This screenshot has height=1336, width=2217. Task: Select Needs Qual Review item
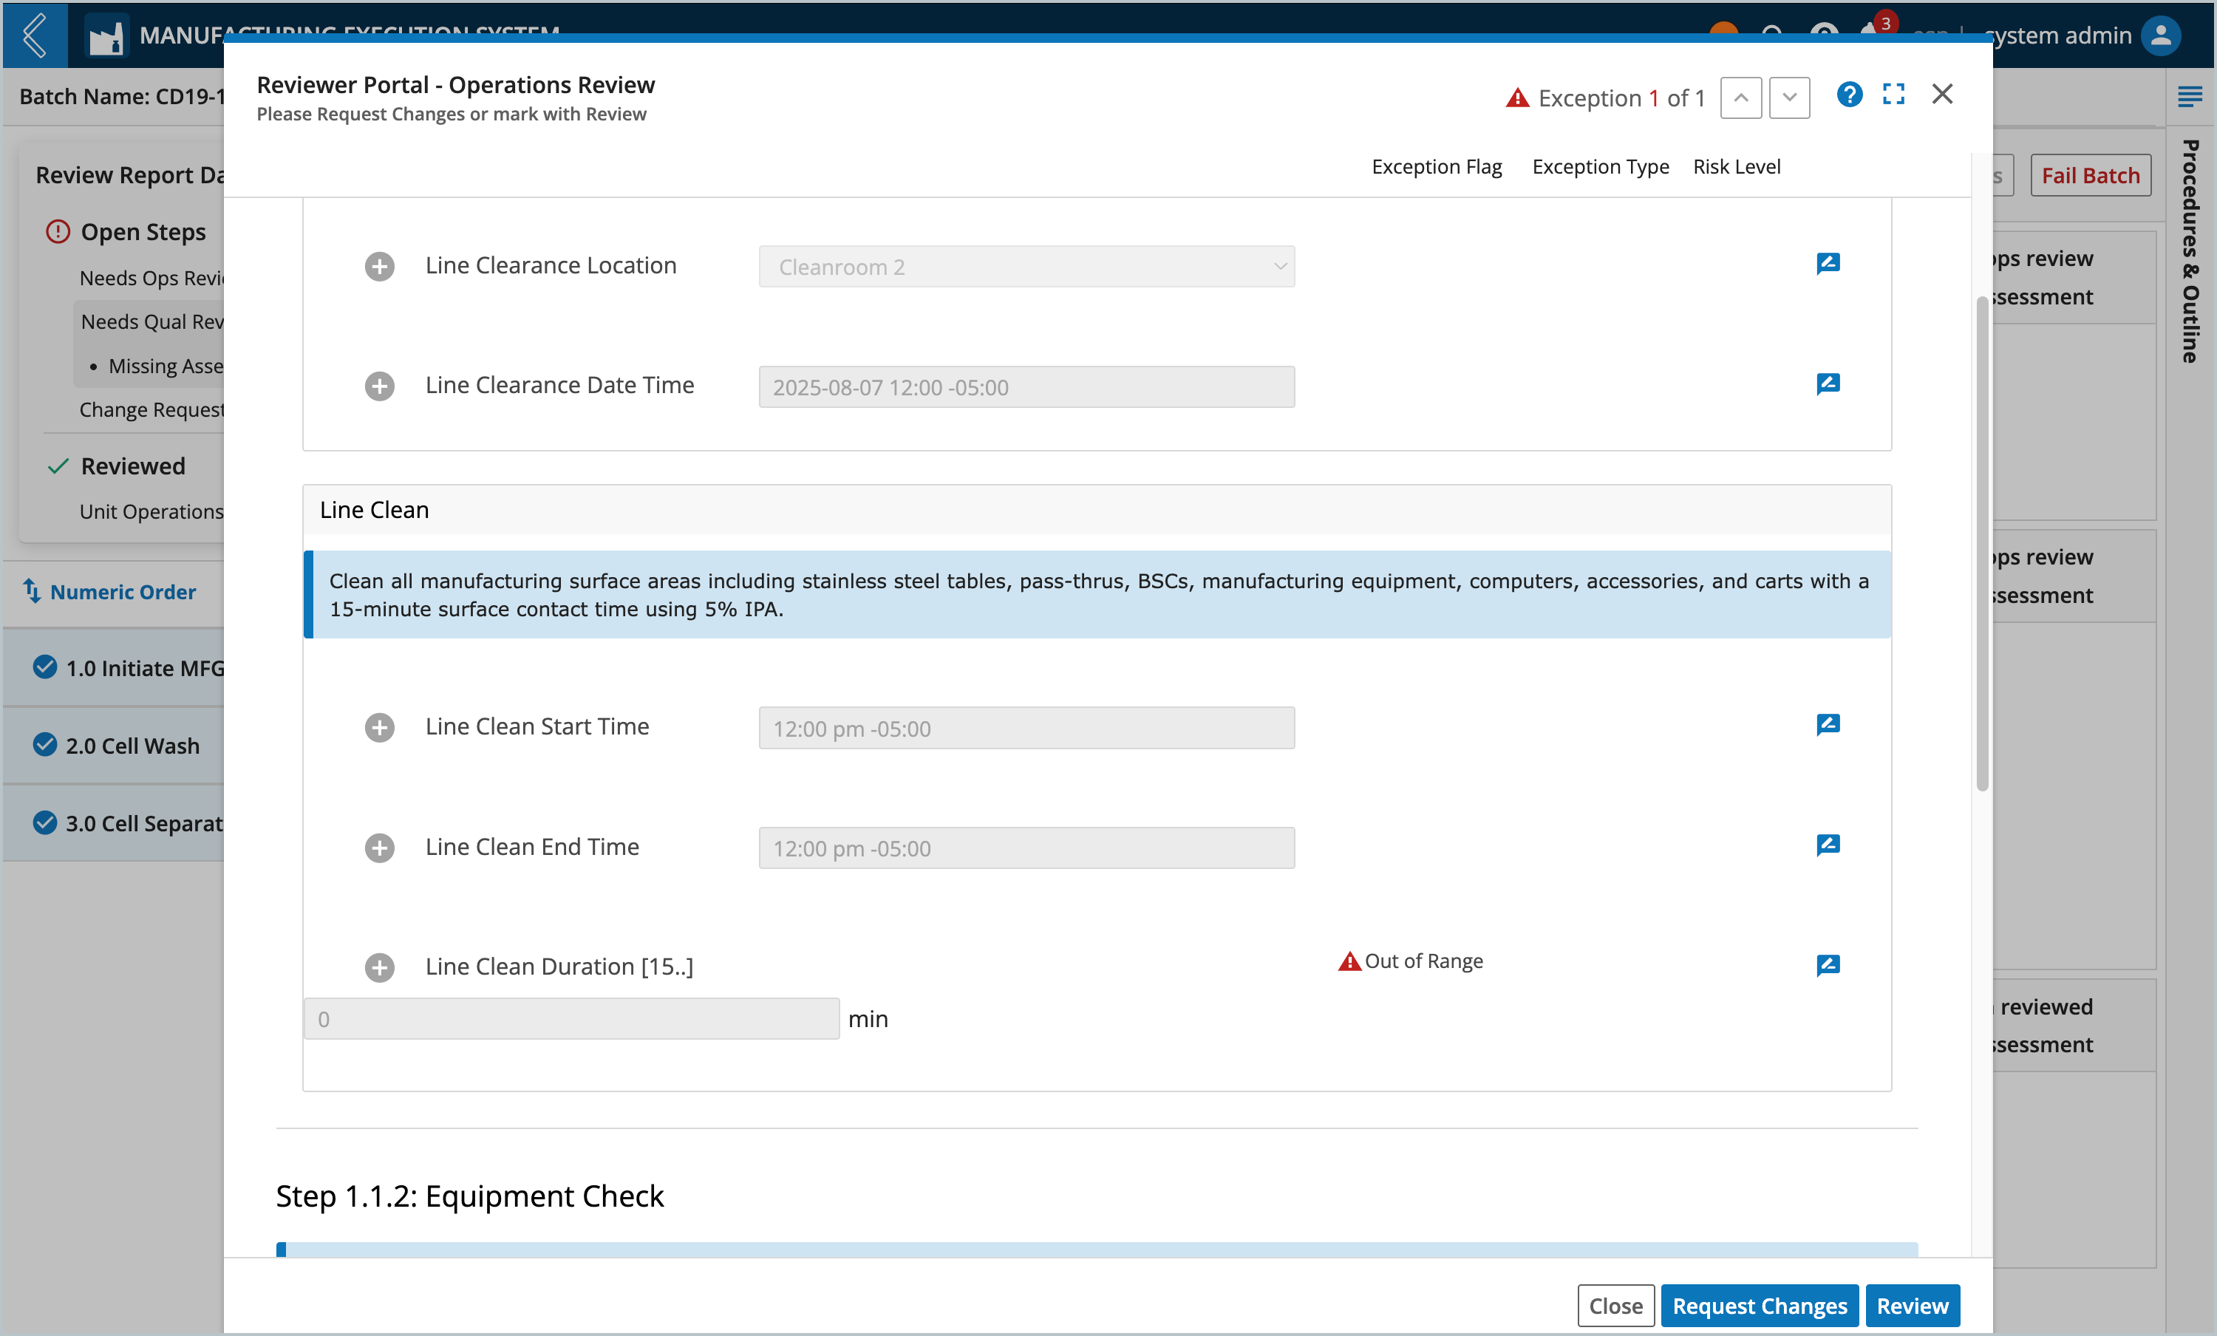[152, 321]
